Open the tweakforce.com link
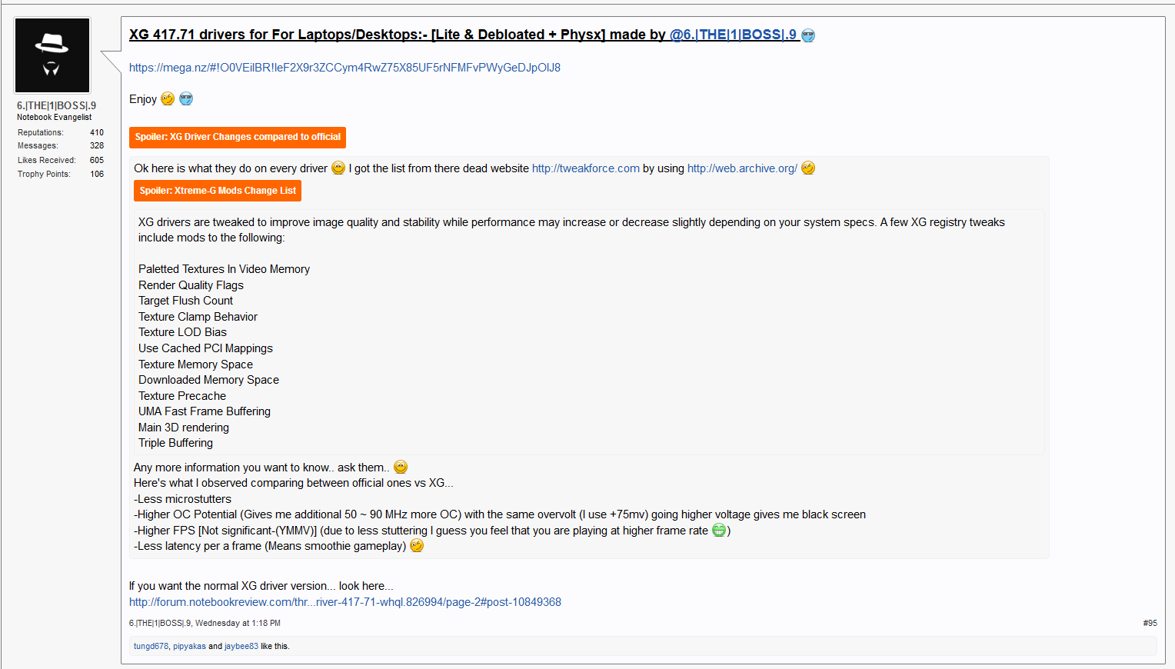Viewport: 1175px width, 669px height. (x=586, y=168)
